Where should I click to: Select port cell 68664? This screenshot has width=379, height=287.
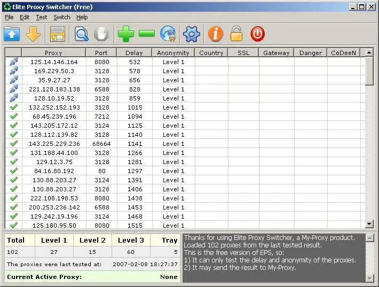101,144
